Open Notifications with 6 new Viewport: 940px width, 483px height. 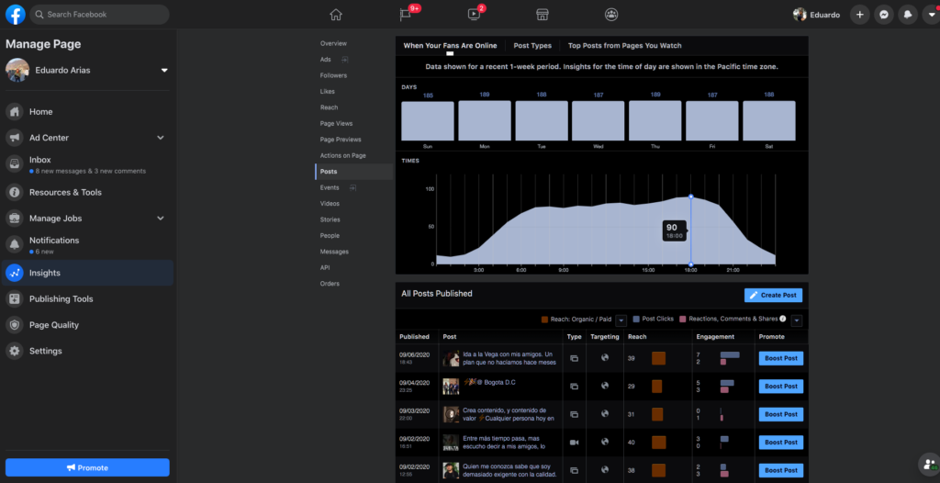(x=87, y=245)
